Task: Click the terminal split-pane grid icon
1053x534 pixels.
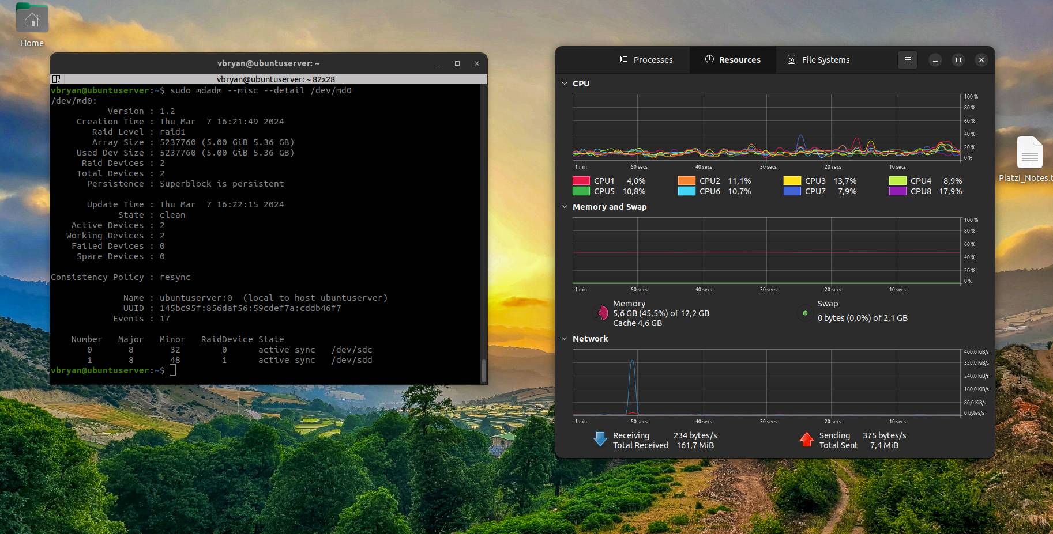Action: 56,79
